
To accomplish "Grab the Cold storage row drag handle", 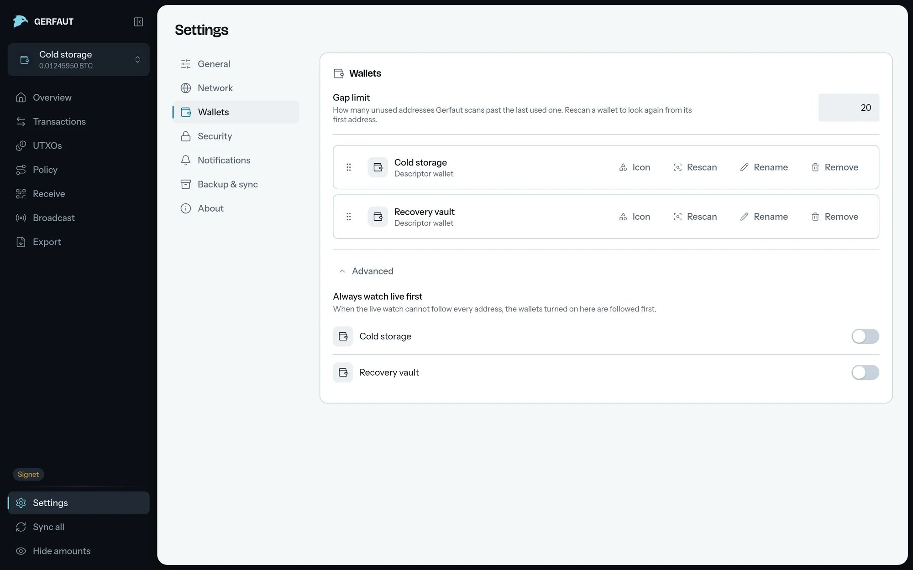I will click(x=349, y=167).
